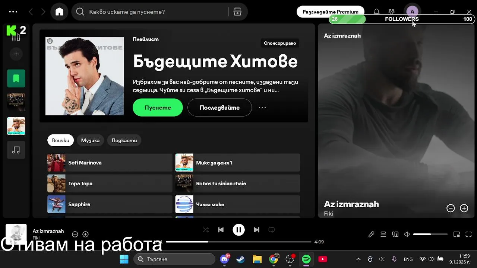477x268 pixels.
Task: Open Liked/saved green bookmark item in sidebar
Action: coord(16,79)
